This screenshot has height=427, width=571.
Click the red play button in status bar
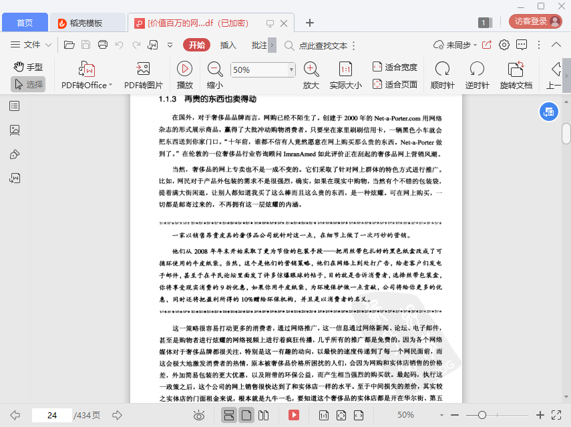294,415
